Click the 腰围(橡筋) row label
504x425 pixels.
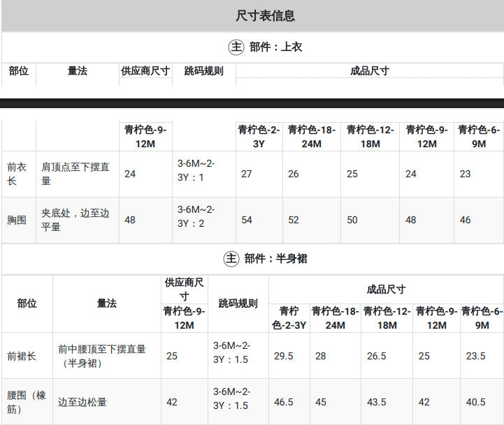[x=27, y=402]
